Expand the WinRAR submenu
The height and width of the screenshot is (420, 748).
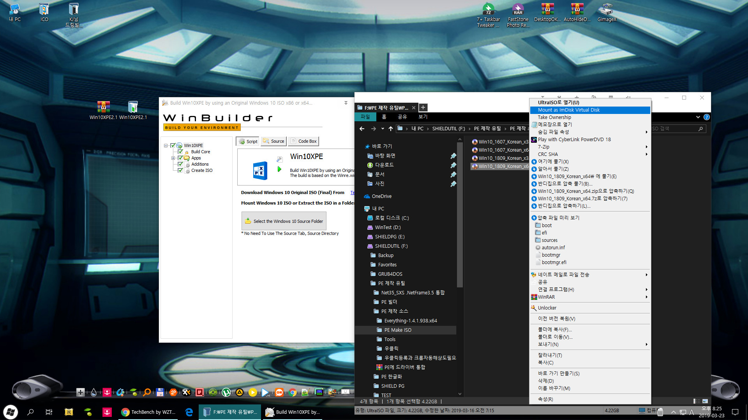click(590, 297)
